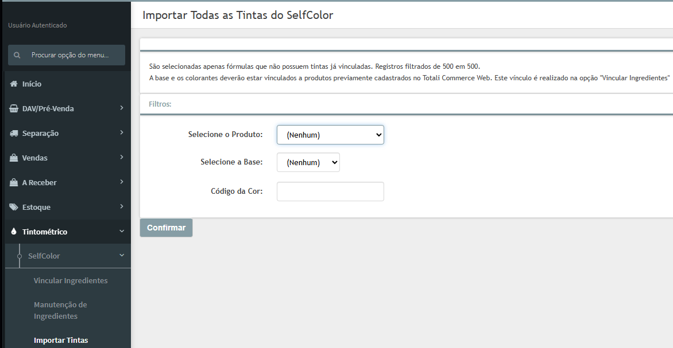Click the Início home icon
Screen dimensions: 673x348
14,84
